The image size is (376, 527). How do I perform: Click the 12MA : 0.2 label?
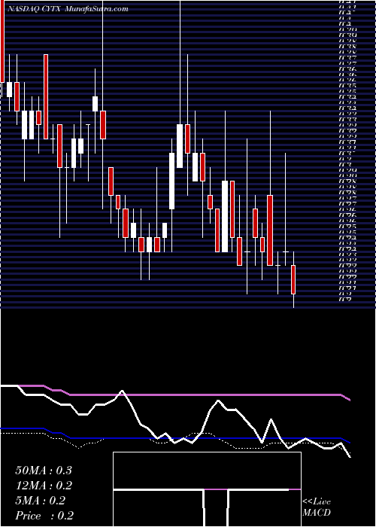pos(44,486)
